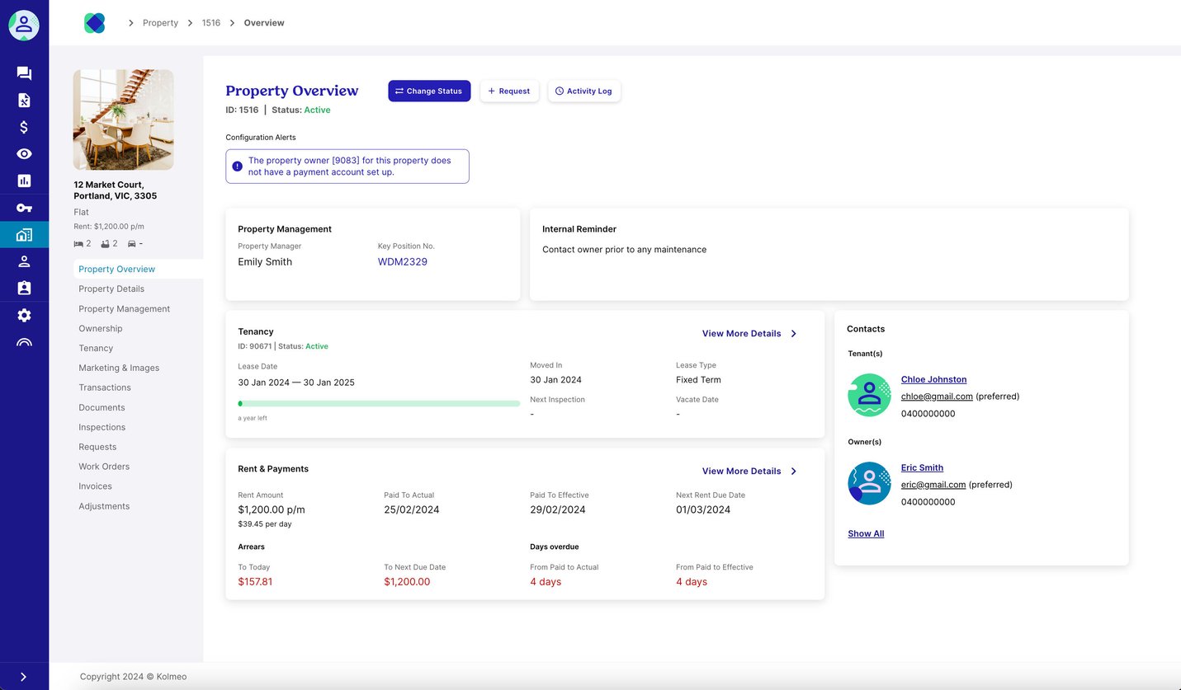Image resolution: width=1181 pixels, height=690 pixels.
Task: View More Details for Tenancy
Action: click(741, 334)
